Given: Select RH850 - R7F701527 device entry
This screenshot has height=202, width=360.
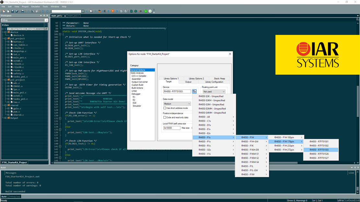Looking at the screenshot, I should pos(319,158).
